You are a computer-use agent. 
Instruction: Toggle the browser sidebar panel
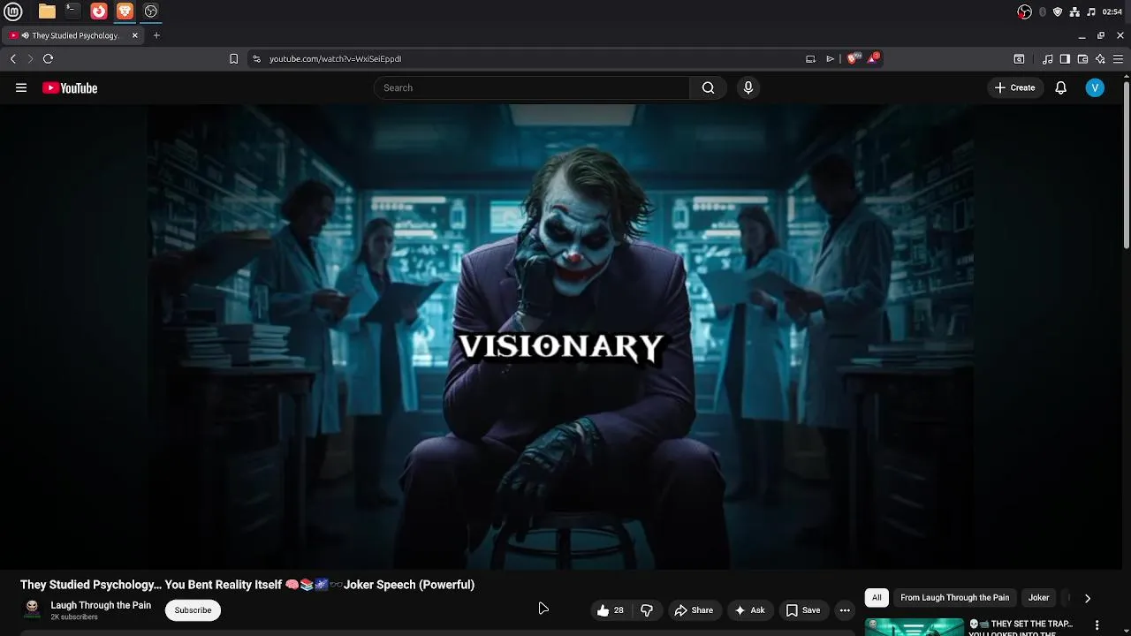pyautogui.click(x=1065, y=59)
